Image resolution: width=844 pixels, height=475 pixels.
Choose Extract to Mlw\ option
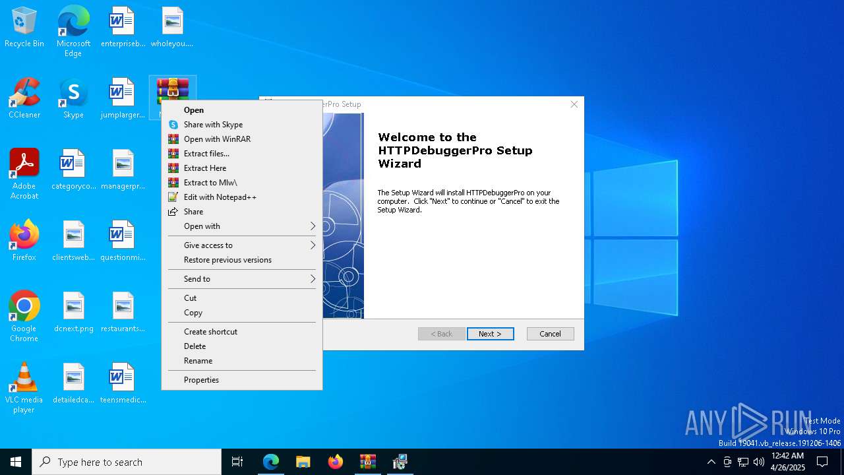point(242,183)
